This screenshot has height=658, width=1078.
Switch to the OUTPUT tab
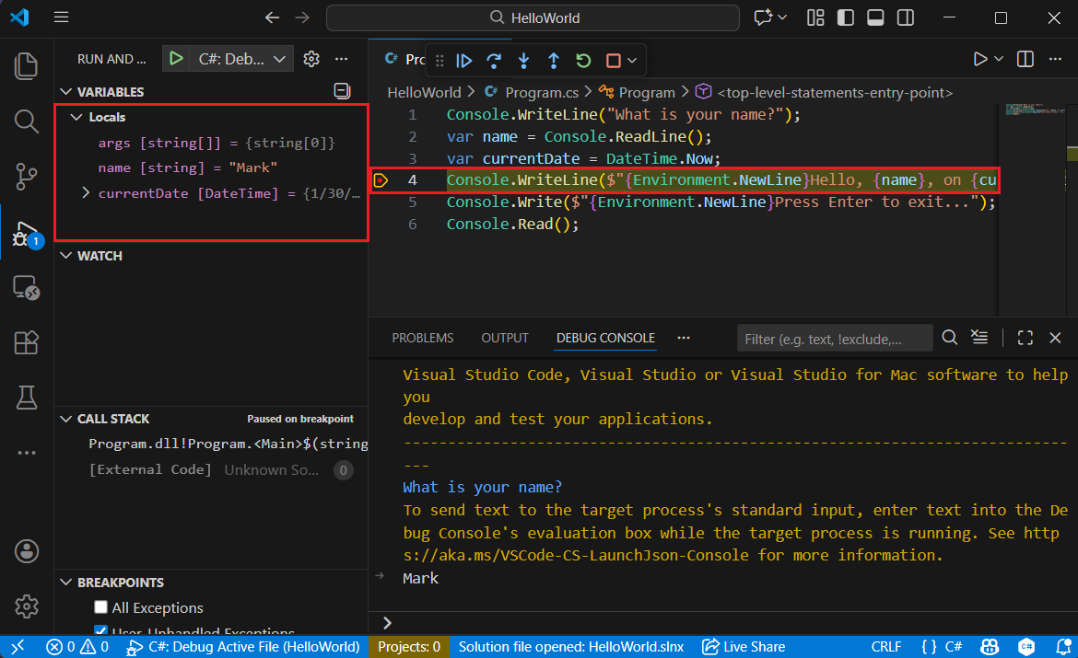coord(505,338)
